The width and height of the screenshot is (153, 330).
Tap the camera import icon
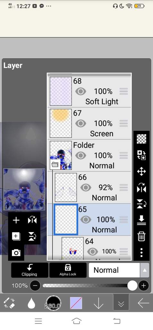click(x=16, y=253)
